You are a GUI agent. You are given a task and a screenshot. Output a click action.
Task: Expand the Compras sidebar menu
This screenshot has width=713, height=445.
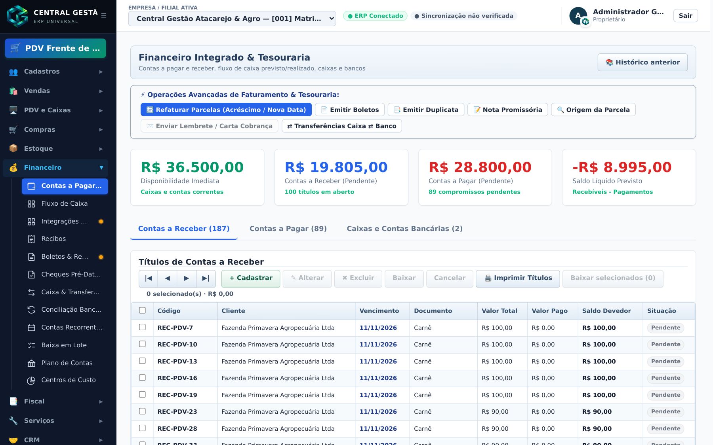click(55, 129)
